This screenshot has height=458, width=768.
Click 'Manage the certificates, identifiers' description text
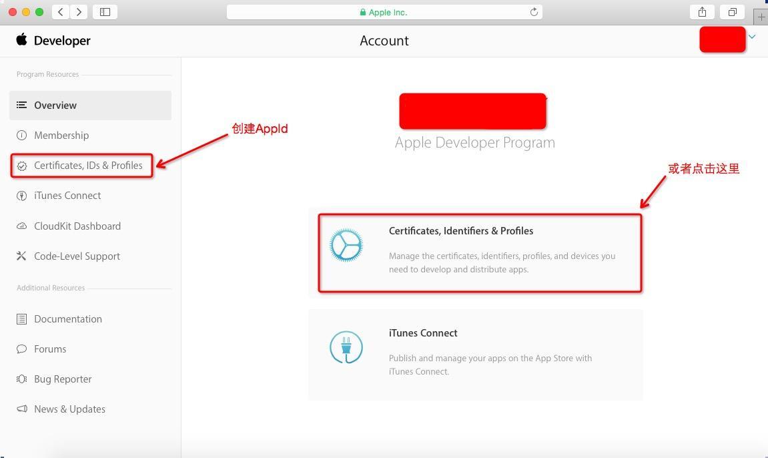point(502,262)
